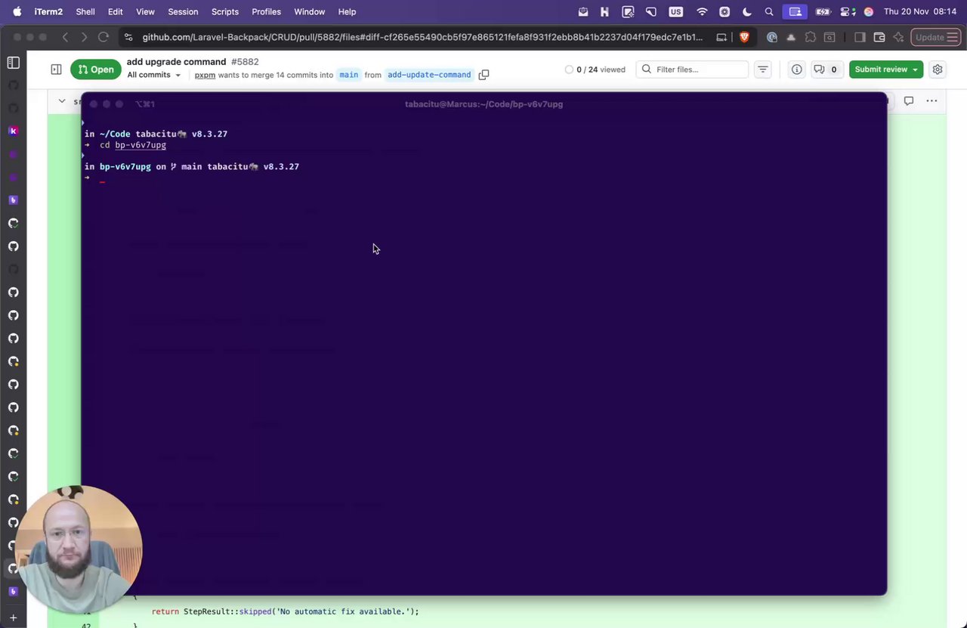This screenshot has height=628, width=967.
Task: Open All commits dropdown
Action: click(x=154, y=75)
